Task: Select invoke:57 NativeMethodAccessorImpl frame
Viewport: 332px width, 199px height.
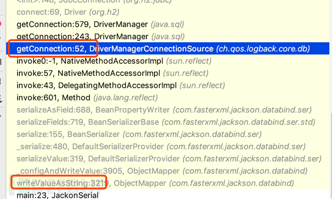Action: tap(168, 73)
